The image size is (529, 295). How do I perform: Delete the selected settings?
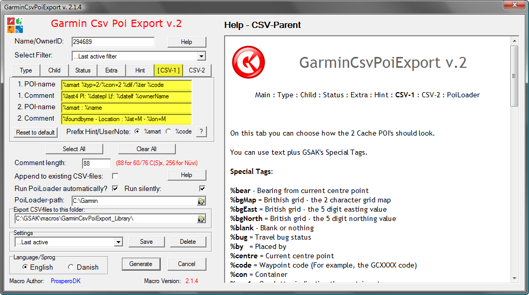(x=188, y=242)
